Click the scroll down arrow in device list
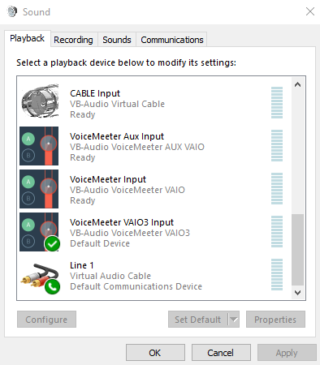320x365 pixels. coord(297,293)
